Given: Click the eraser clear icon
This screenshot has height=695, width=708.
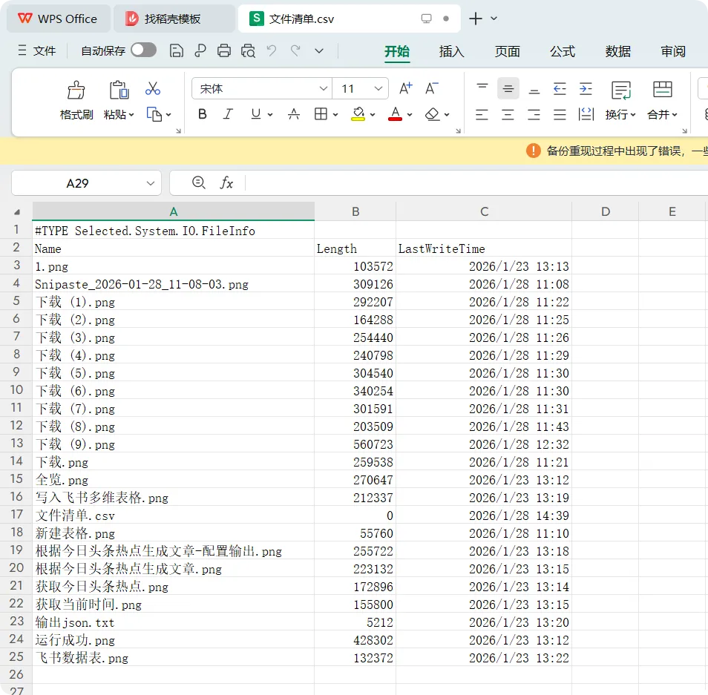Looking at the screenshot, I should point(432,114).
